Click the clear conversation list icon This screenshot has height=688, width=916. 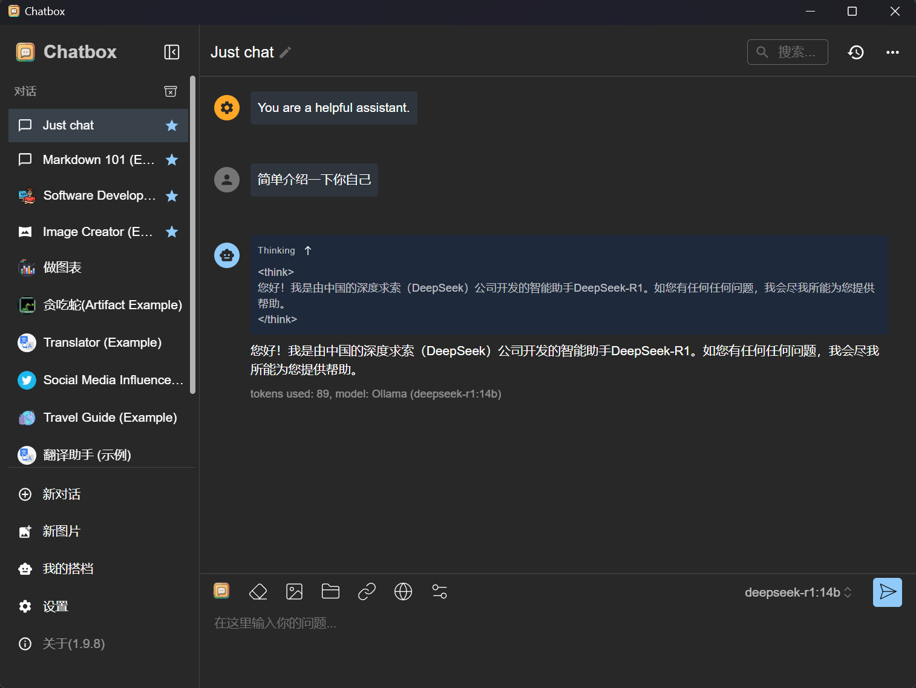(x=171, y=91)
